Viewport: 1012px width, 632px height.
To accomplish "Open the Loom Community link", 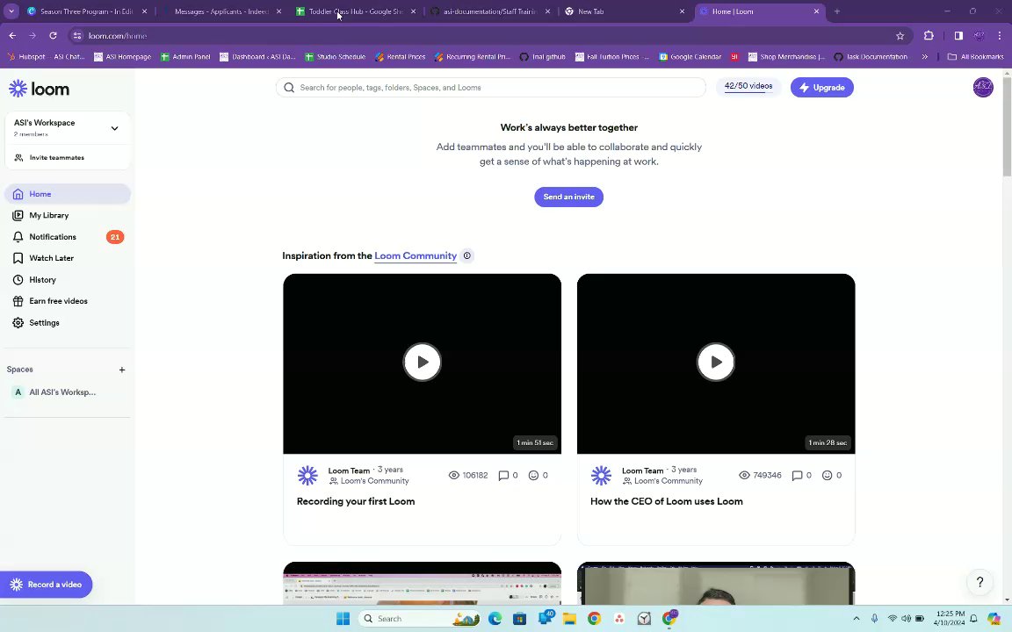I will (x=416, y=256).
